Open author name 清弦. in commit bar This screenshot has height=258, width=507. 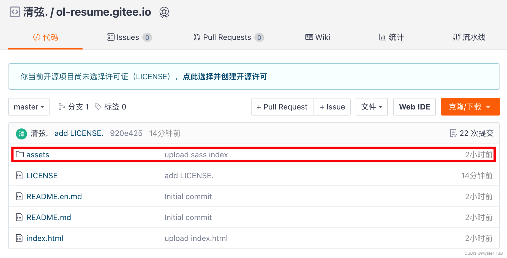[x=39, y=133]
